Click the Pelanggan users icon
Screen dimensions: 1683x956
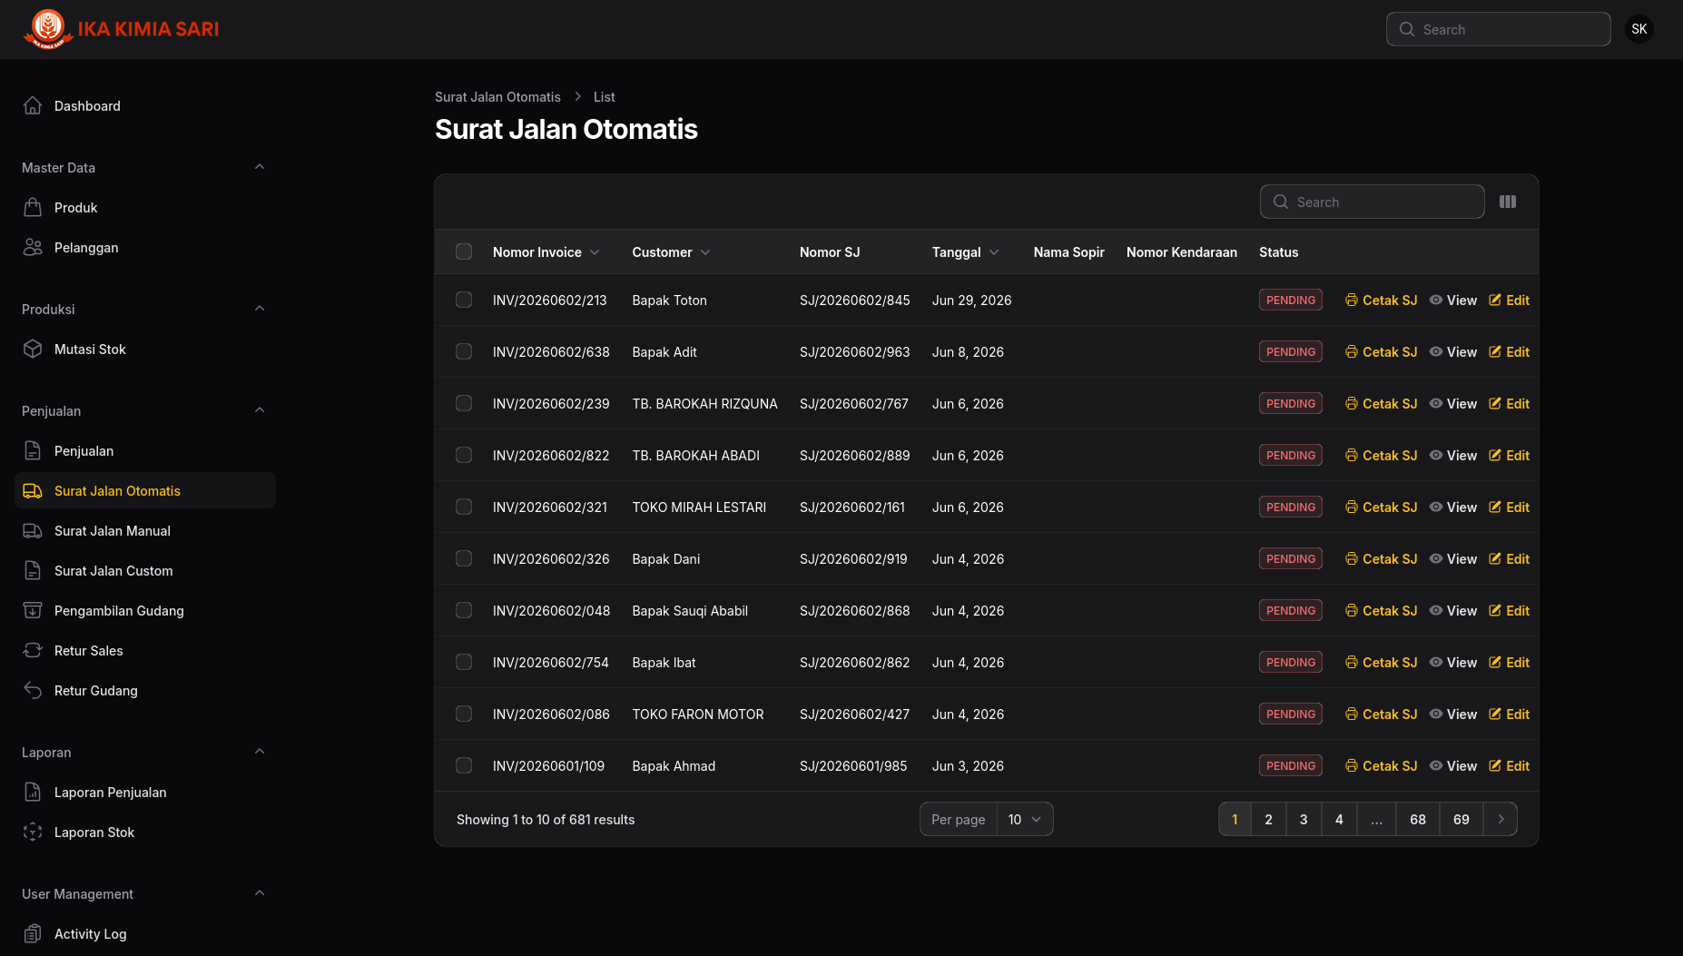[33, 247]
